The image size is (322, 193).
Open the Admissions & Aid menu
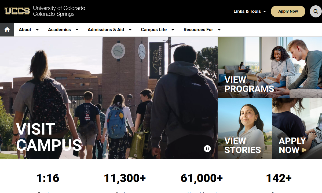tap(106, 29)
